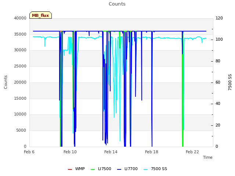235x176 pixels.
Task: Click the blue LI7700 legend swatch
Action: click(x=119, y=169)
